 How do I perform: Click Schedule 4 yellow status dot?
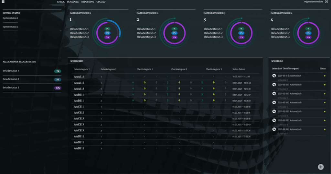pos(325,103)
